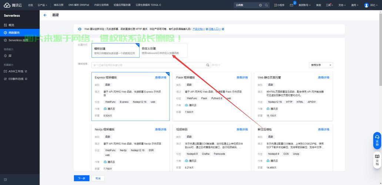
Task: Click the page vertical scrollbar
Action: coord(381,49)
